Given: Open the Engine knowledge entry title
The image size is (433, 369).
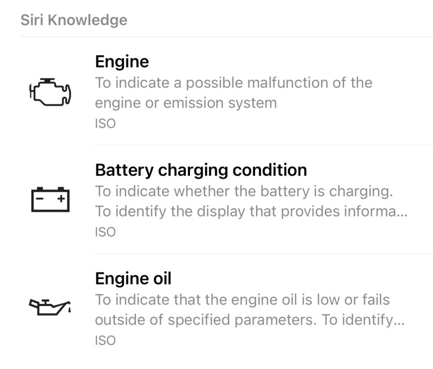Looking at the screenshot, I should [x=122, y=61].
